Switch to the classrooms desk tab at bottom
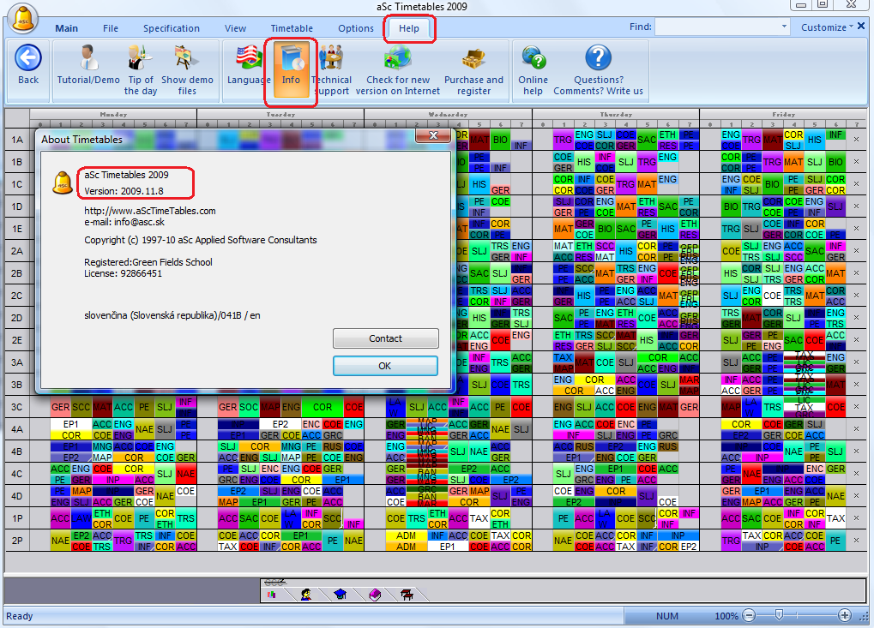 406,594
